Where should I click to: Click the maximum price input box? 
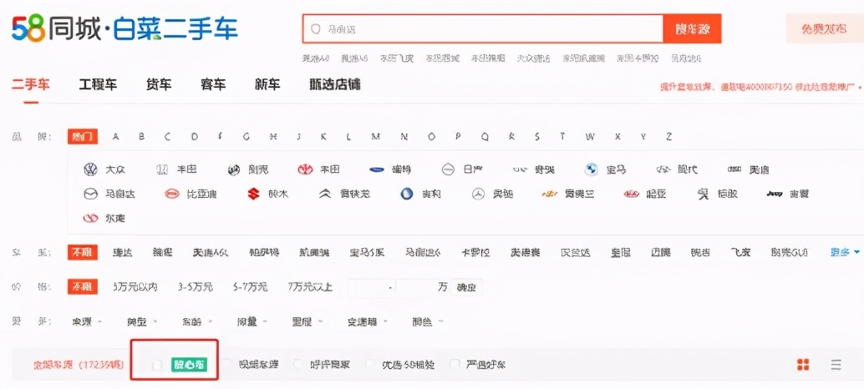click(416, 287)
